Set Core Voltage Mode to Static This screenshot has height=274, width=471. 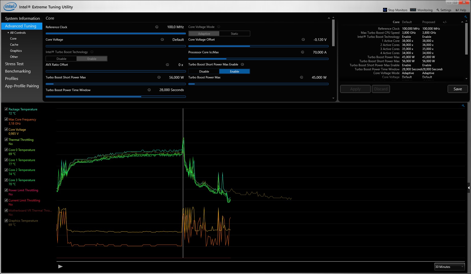click(234, 33)
